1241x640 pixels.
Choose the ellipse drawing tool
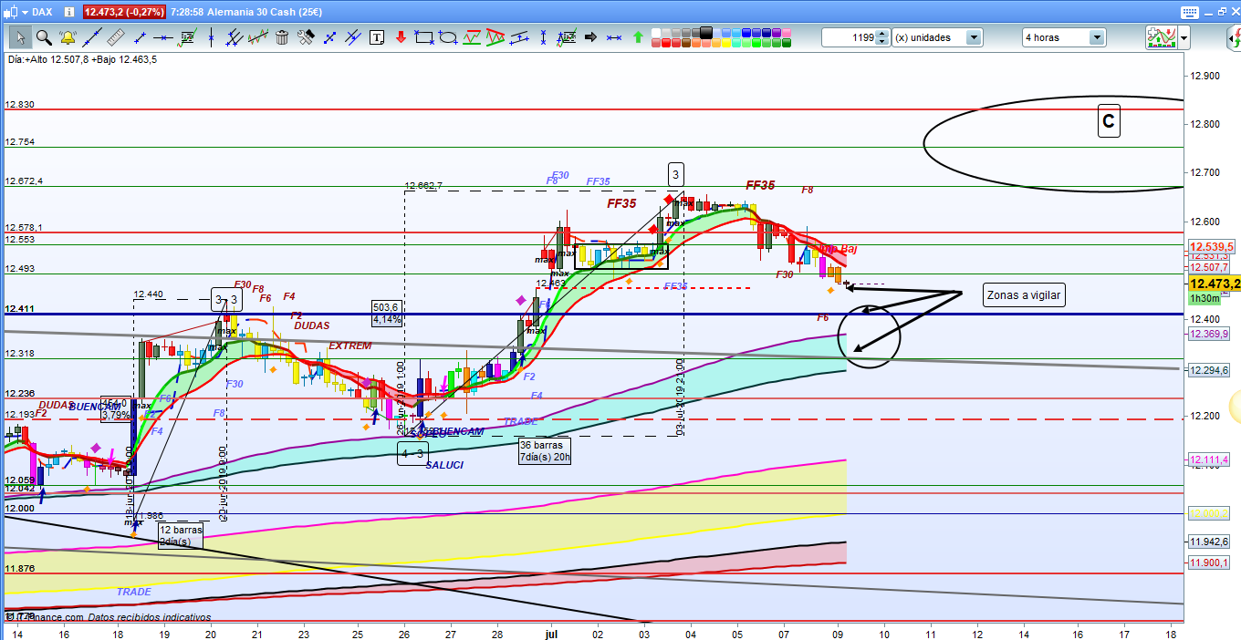448,37
